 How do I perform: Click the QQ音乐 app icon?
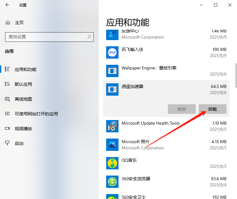[112, 163]
